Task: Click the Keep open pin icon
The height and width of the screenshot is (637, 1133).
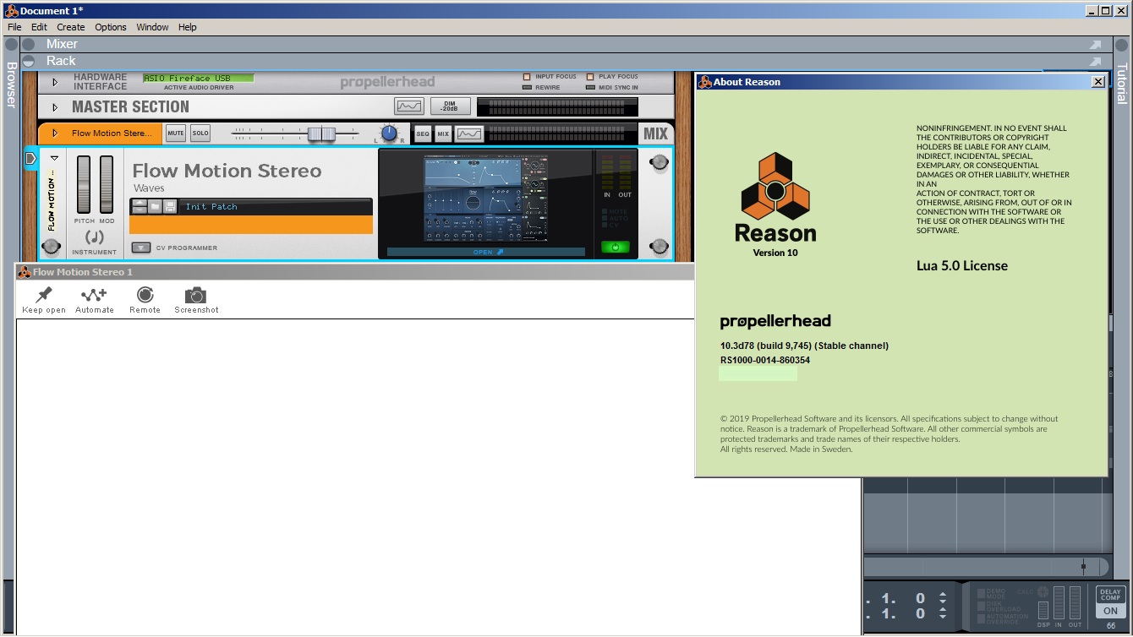Action: point(44,294)
